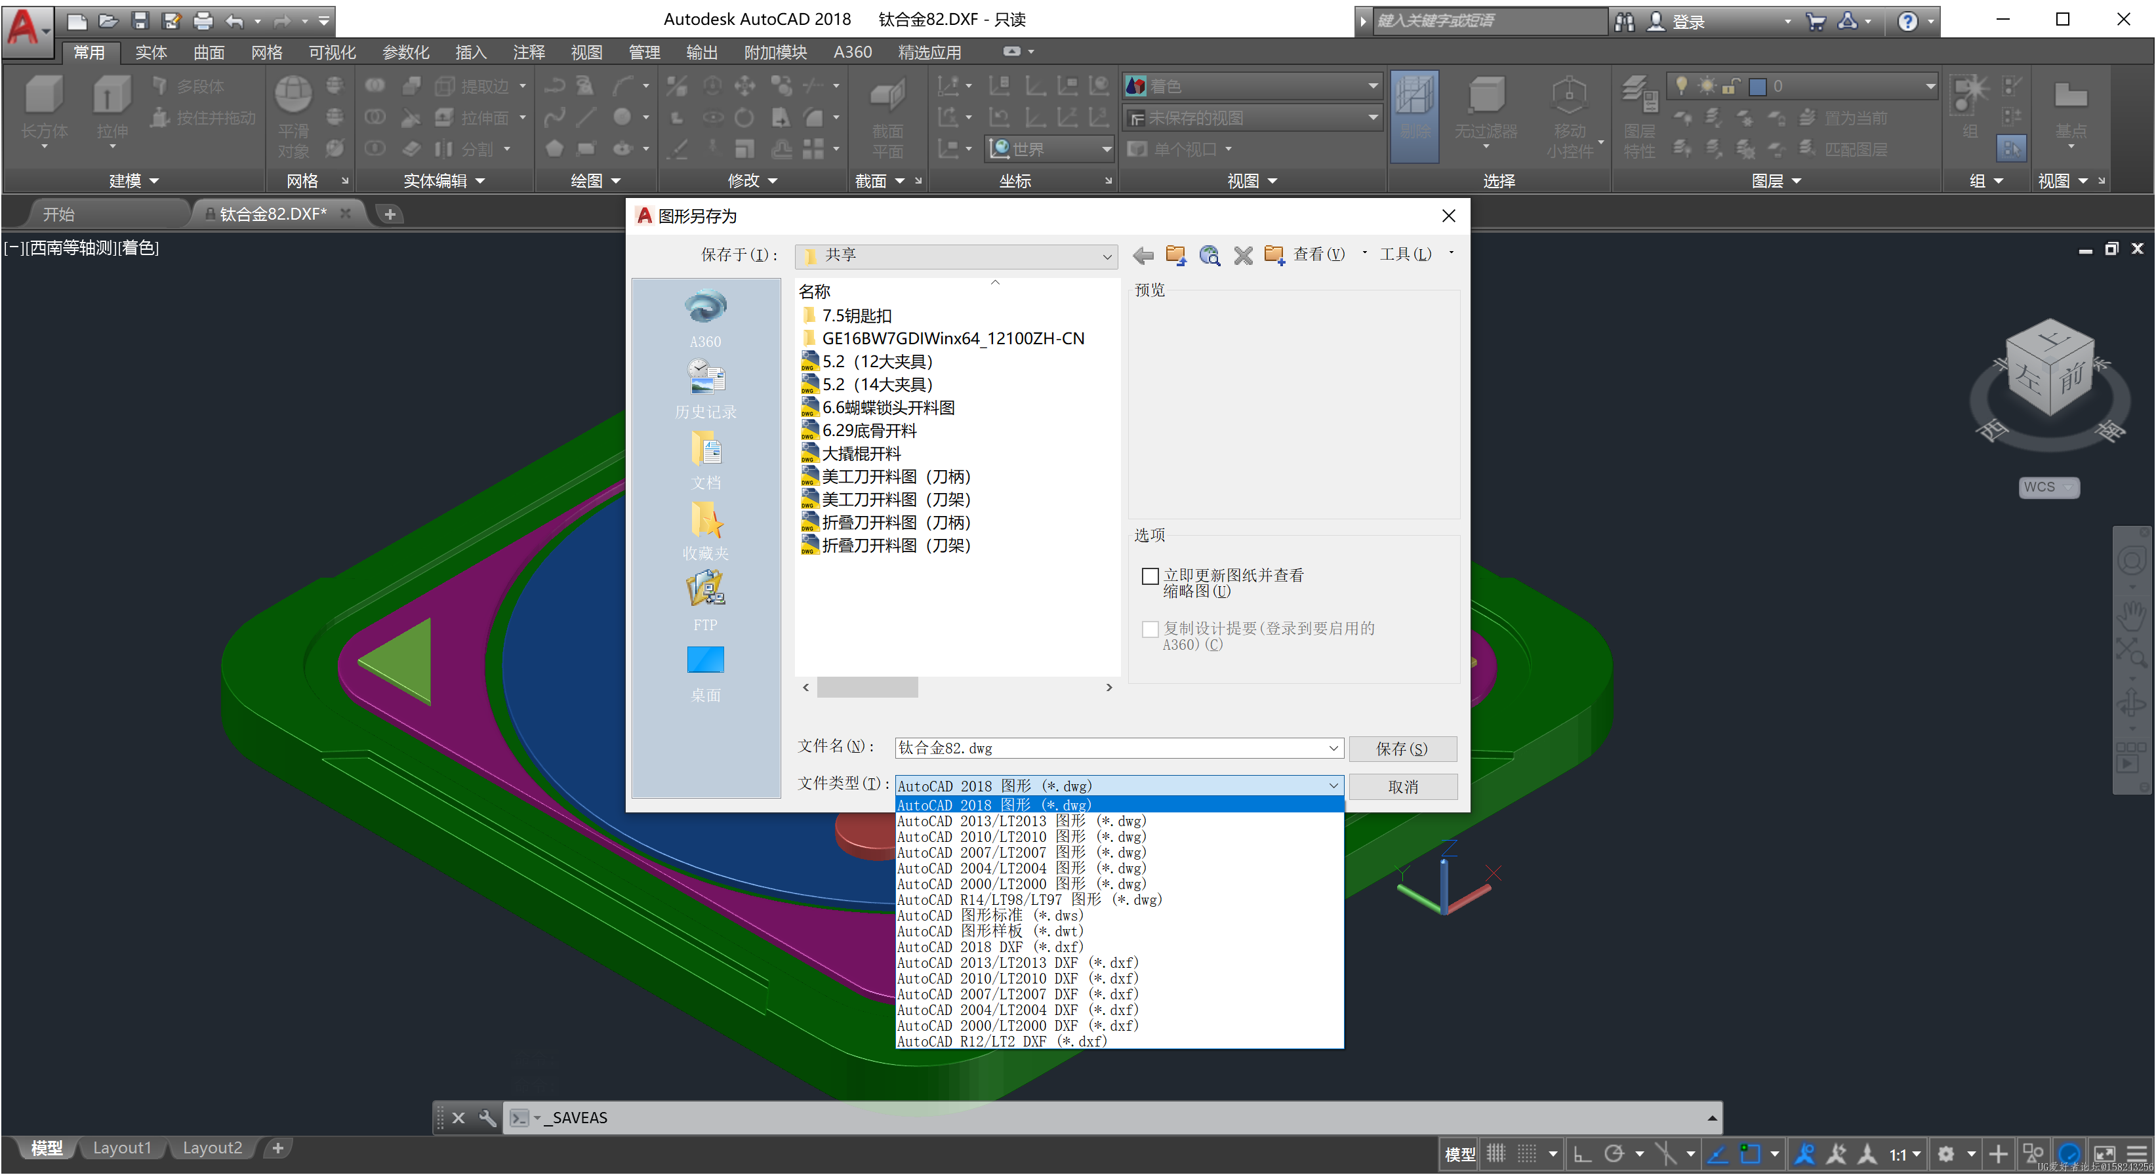The width and height of the screenshot is (2156, 1175).
Task: Click the Isolate Objects icon in status bar
Action: pyautogui.click(x=2033, y=1154)
